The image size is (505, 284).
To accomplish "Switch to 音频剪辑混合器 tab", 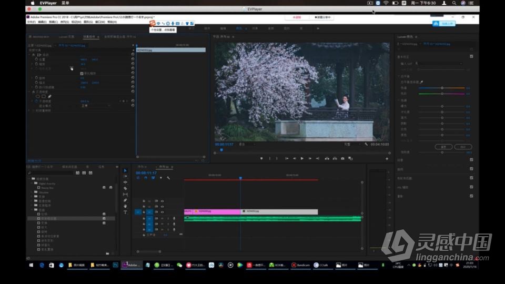I will pyautogui.click(x=120, y=37).
